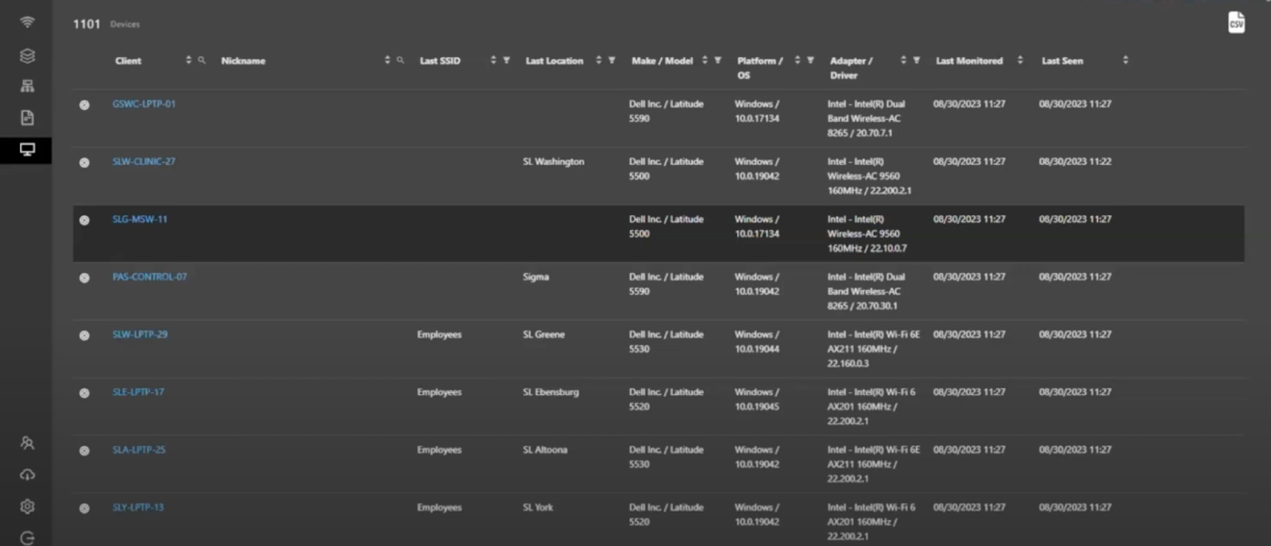The width and height of the screenshot is (1271, 546).
Task: Toggle the status circle for SLW-CLINIC-27
Action: (84, 163)
